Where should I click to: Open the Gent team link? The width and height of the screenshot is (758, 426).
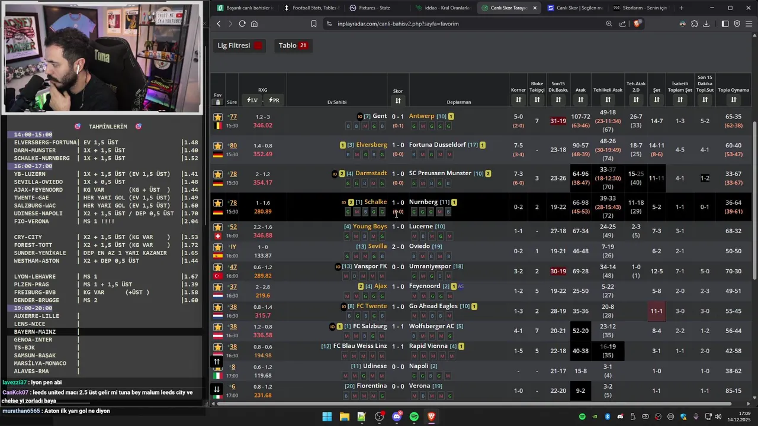(380, 116)
